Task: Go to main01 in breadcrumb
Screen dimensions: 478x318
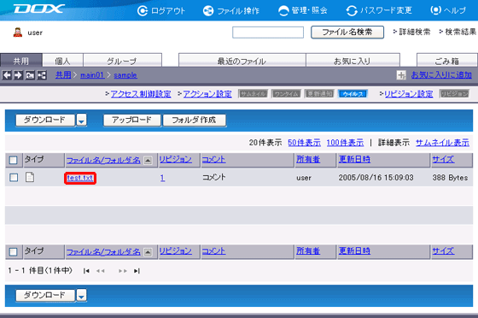Action: pyautogui.click(x=92, y=75)
